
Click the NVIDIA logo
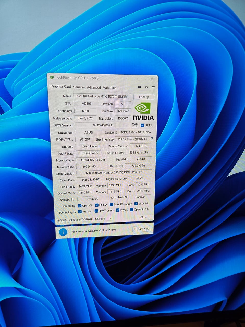(143, 111)
